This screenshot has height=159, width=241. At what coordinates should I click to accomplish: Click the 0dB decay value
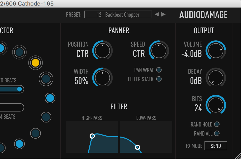pyautogui.click(x=196, y=81)
